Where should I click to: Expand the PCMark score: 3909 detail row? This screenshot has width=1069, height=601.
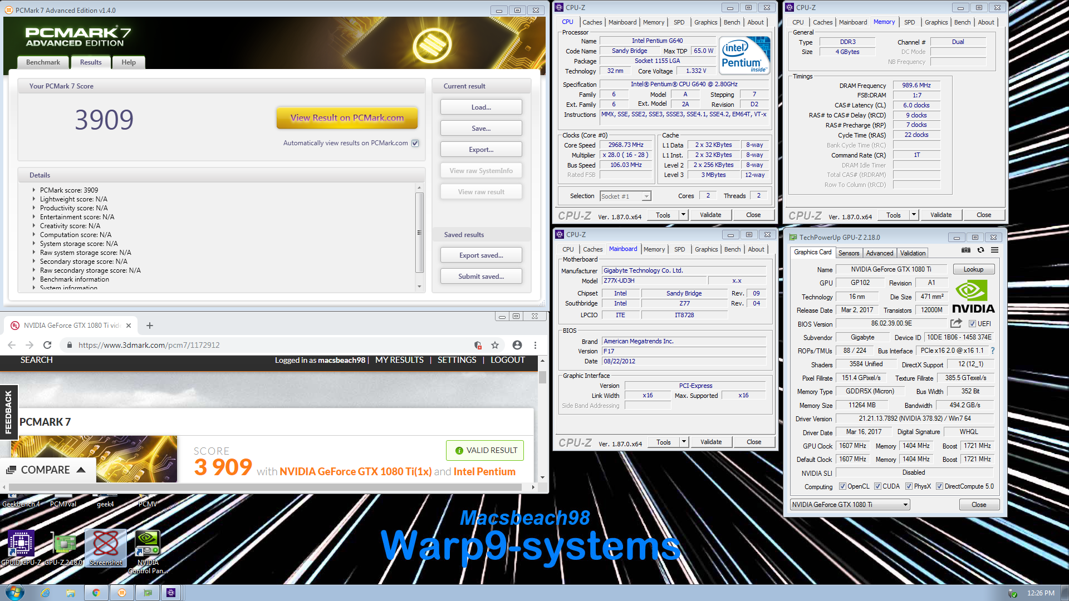coord(33,190)
